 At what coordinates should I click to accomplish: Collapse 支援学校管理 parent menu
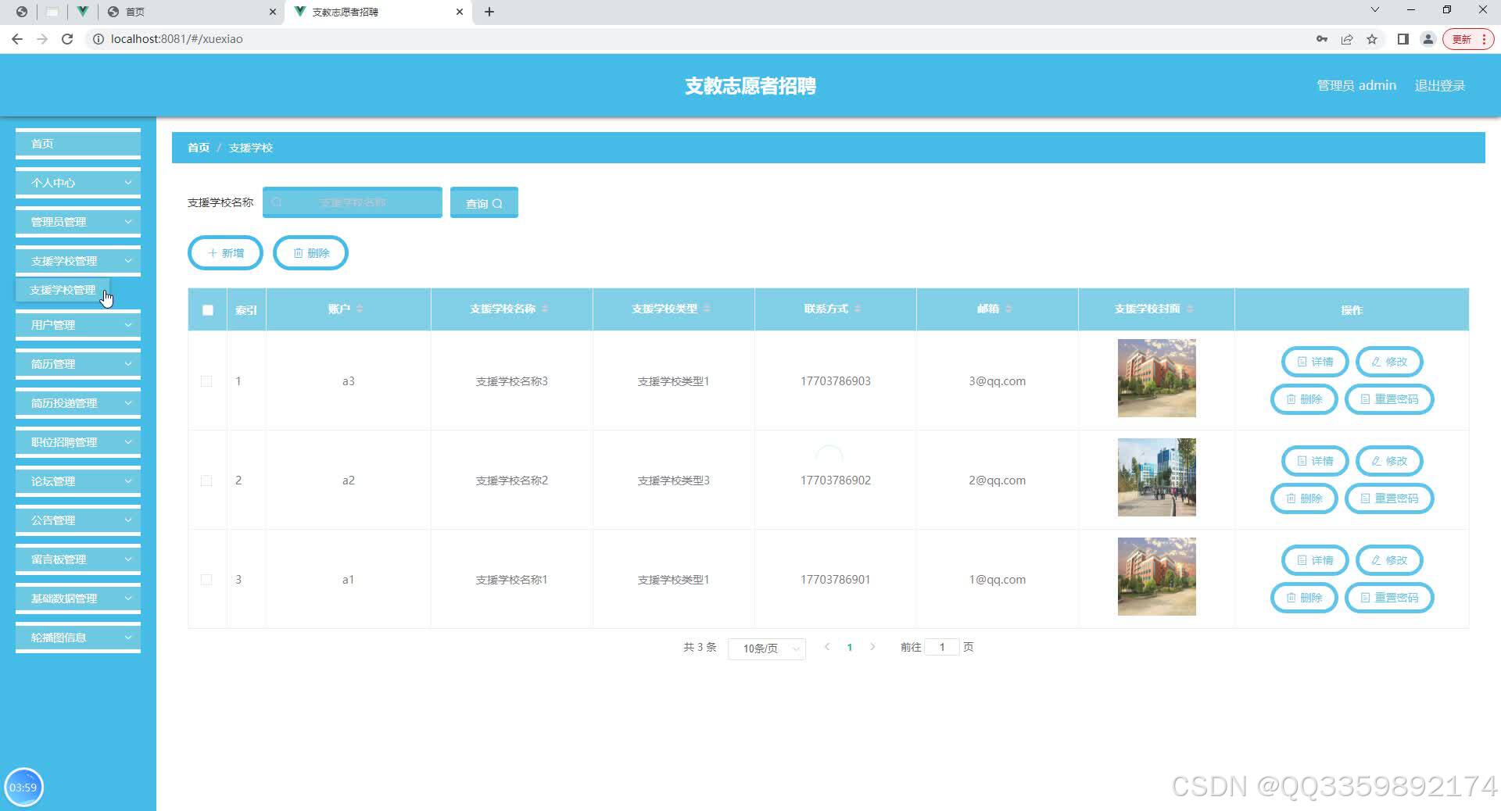(x=78, y=261)
